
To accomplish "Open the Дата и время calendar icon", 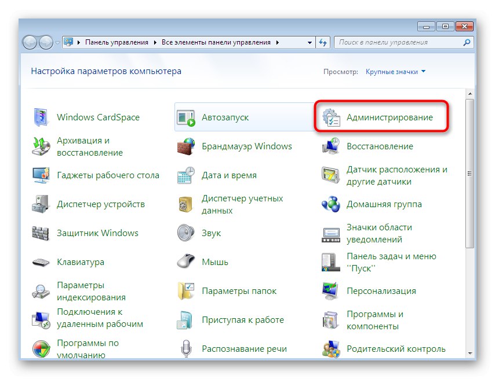I will pyautogui.click(x=185, y=175).
